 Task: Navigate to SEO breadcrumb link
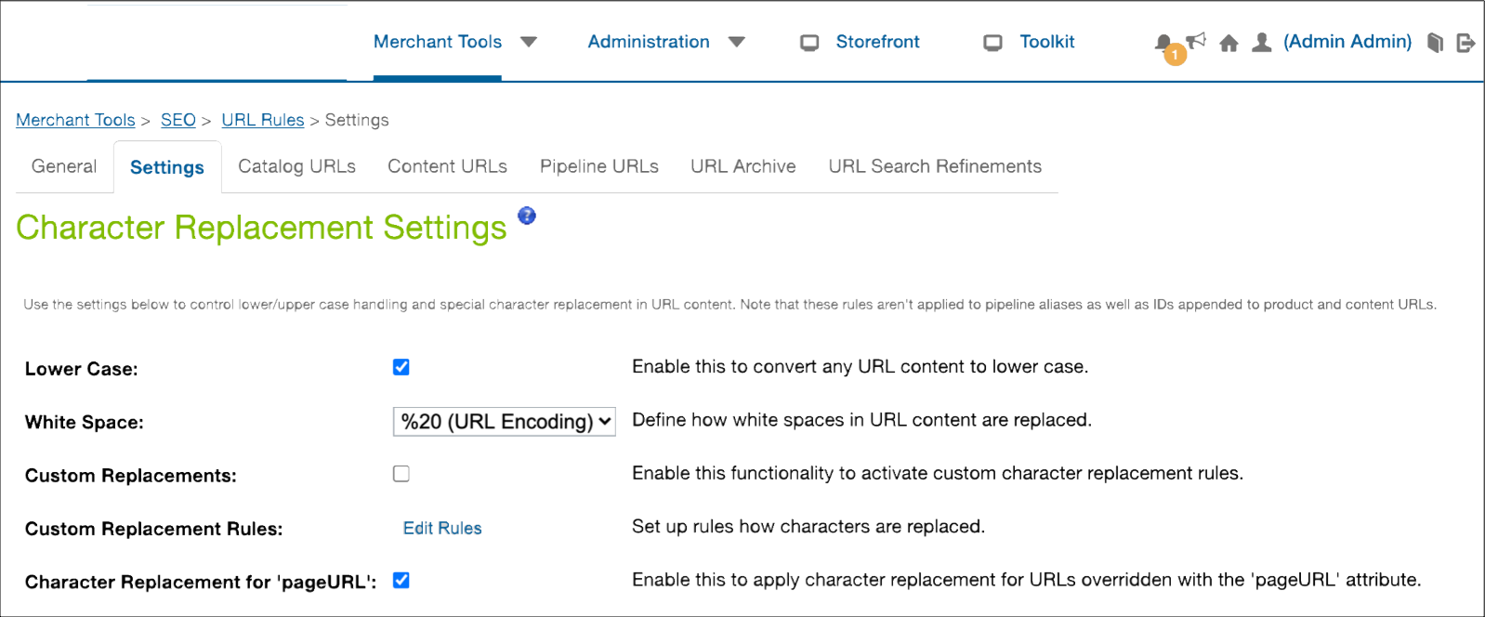pos(177,120)
